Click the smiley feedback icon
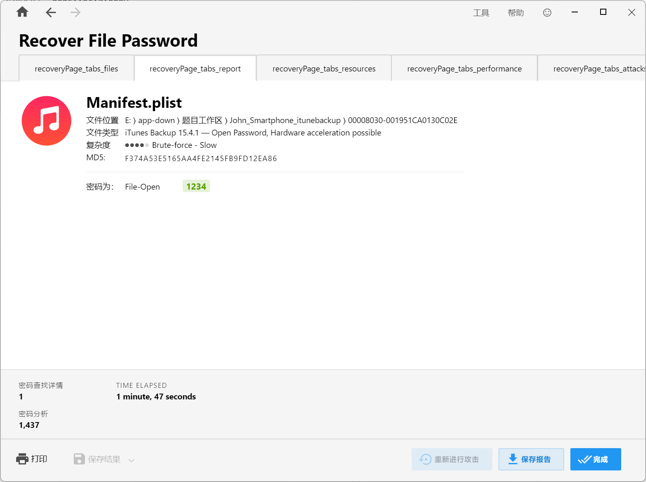Screen dimensions: 646x482 tap(547, 13)
